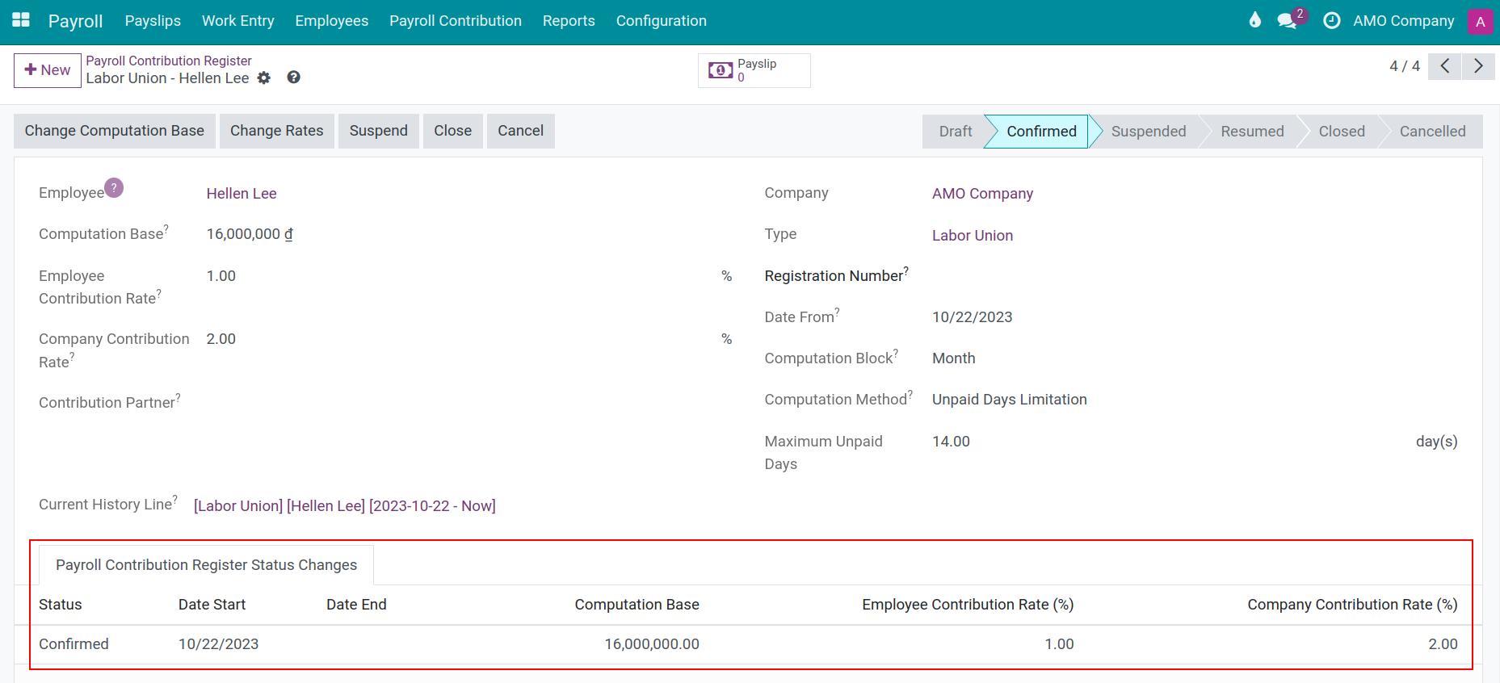
Task: Open the conversations chat icon
Action: point(1288,20)
